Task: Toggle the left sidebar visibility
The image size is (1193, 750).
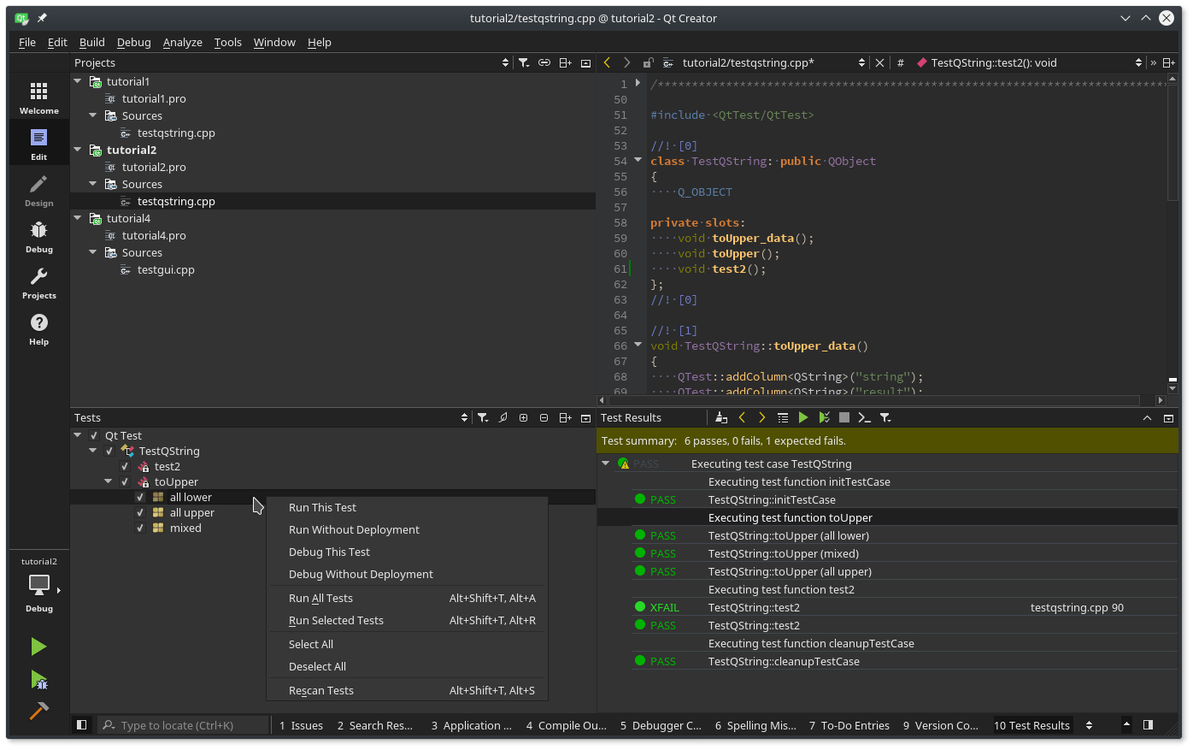Action: pyautogui.click(x=82, y=725)
